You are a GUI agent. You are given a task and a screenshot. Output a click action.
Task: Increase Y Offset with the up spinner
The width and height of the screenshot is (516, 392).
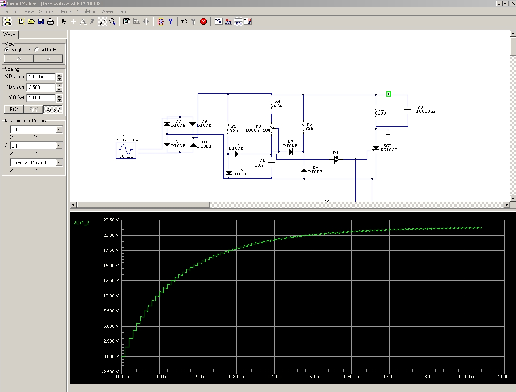(59, 96)
